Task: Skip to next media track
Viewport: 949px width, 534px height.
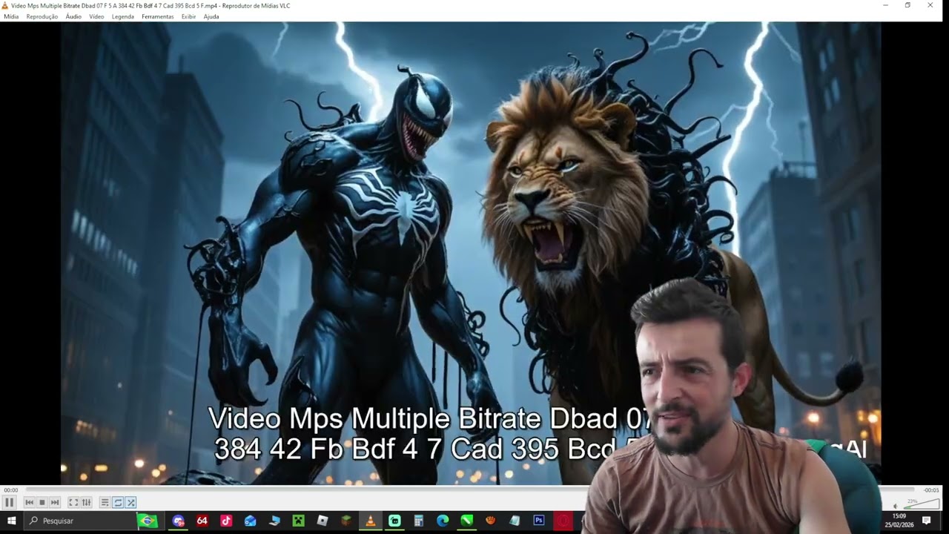Action: (55, 503)
